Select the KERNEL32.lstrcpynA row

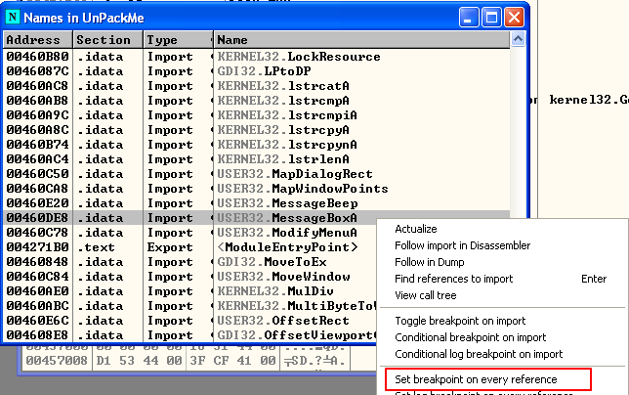256,144
